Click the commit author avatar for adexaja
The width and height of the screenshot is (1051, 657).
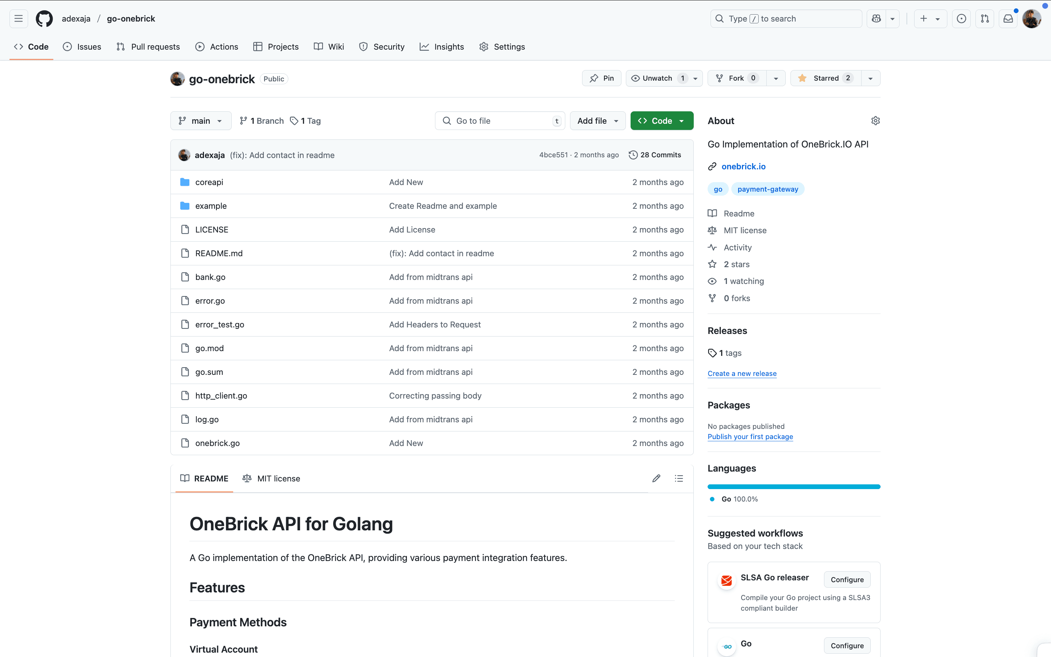point(184,155)
